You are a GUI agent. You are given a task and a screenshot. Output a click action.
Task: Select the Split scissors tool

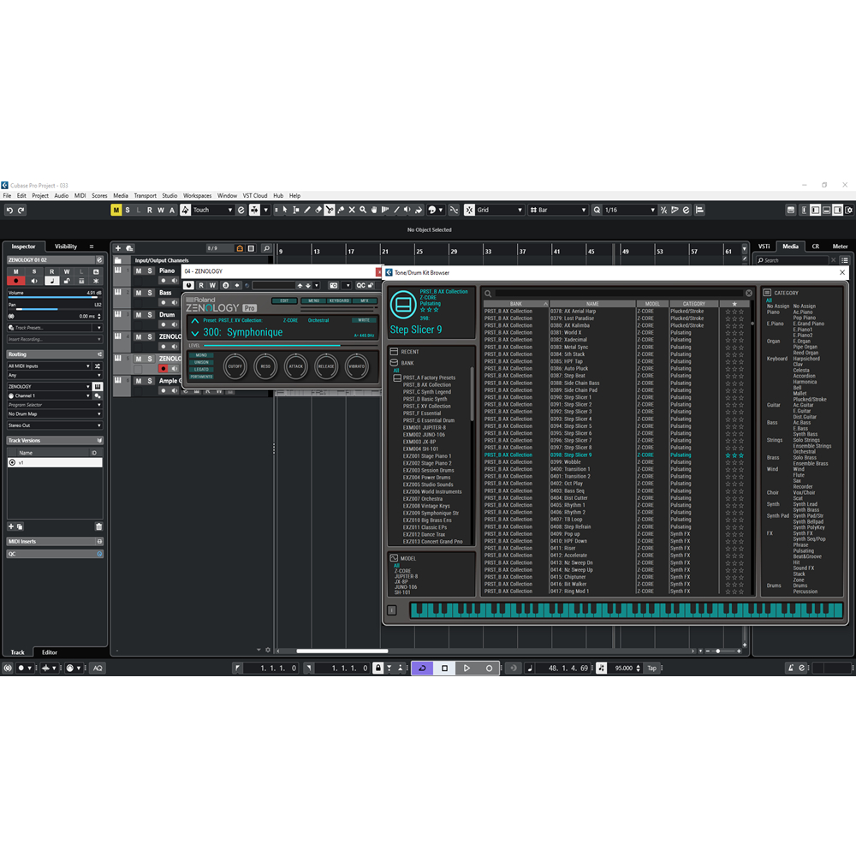coord(330,210)
